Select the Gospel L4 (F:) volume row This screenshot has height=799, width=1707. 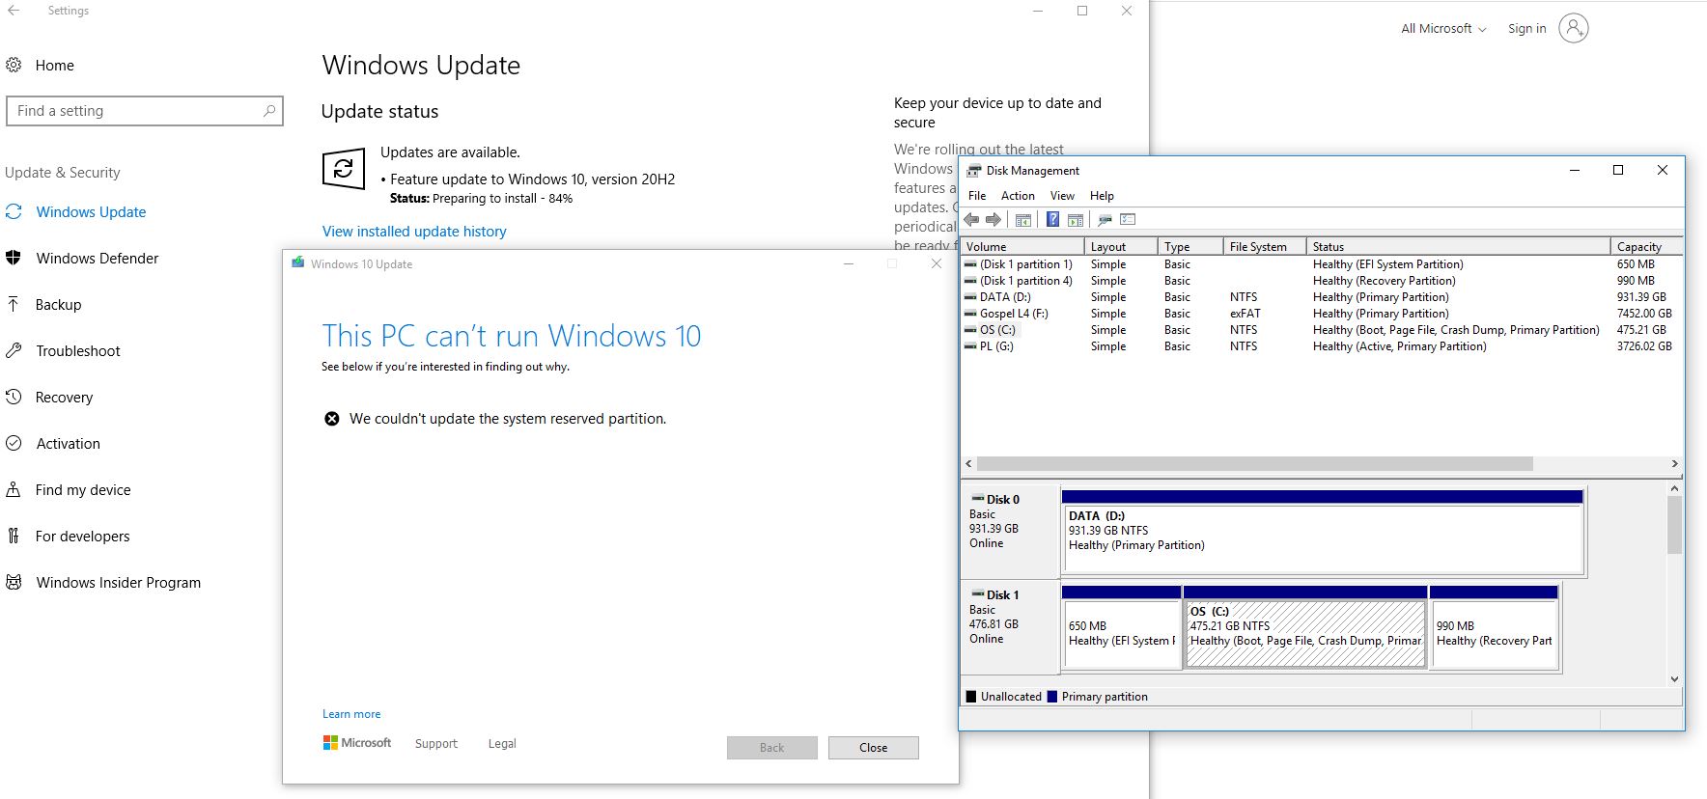pyautogui.click(x=1322, y=314)
